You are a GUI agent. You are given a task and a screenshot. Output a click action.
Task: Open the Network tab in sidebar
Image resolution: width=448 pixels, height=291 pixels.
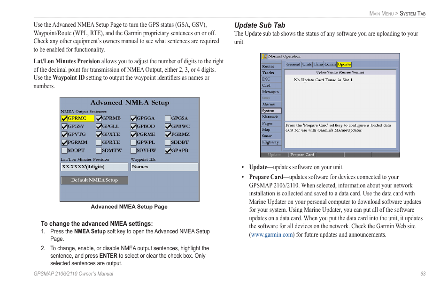pos(271,117)
